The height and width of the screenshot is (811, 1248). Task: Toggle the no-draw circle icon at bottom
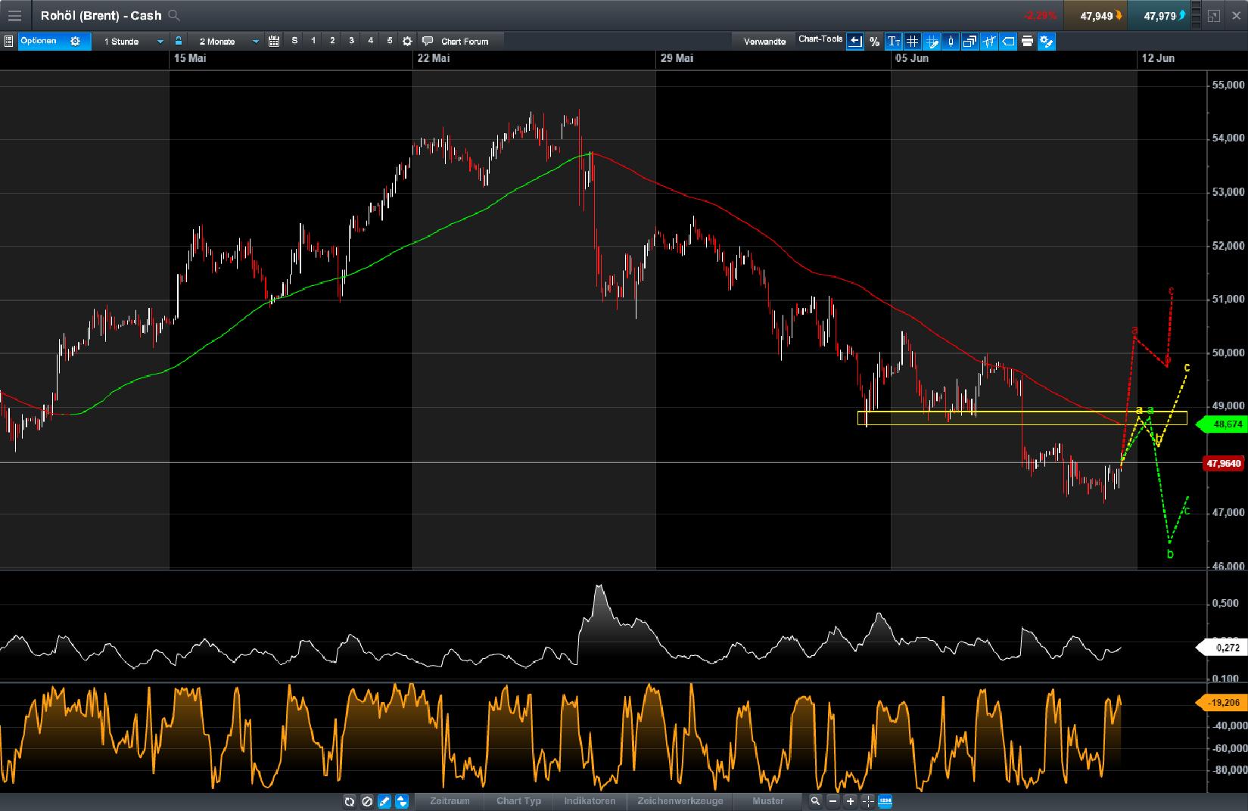(367, 801)
